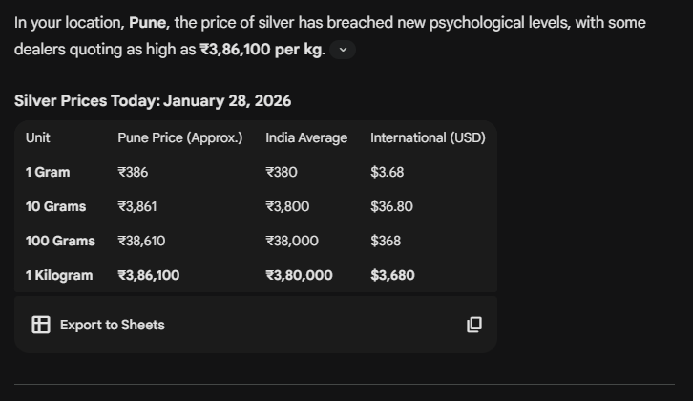Click the Export to Sheets table icon
This screenshot has height=401, width=693.
[x=41, y=325]
